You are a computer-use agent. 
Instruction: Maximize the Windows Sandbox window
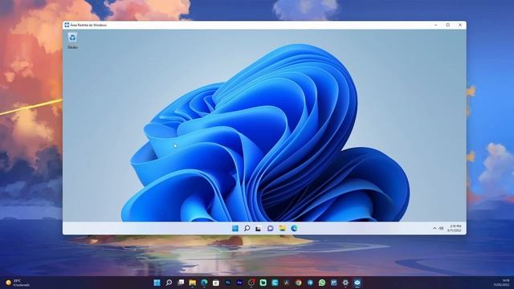(x=448, y=25)
